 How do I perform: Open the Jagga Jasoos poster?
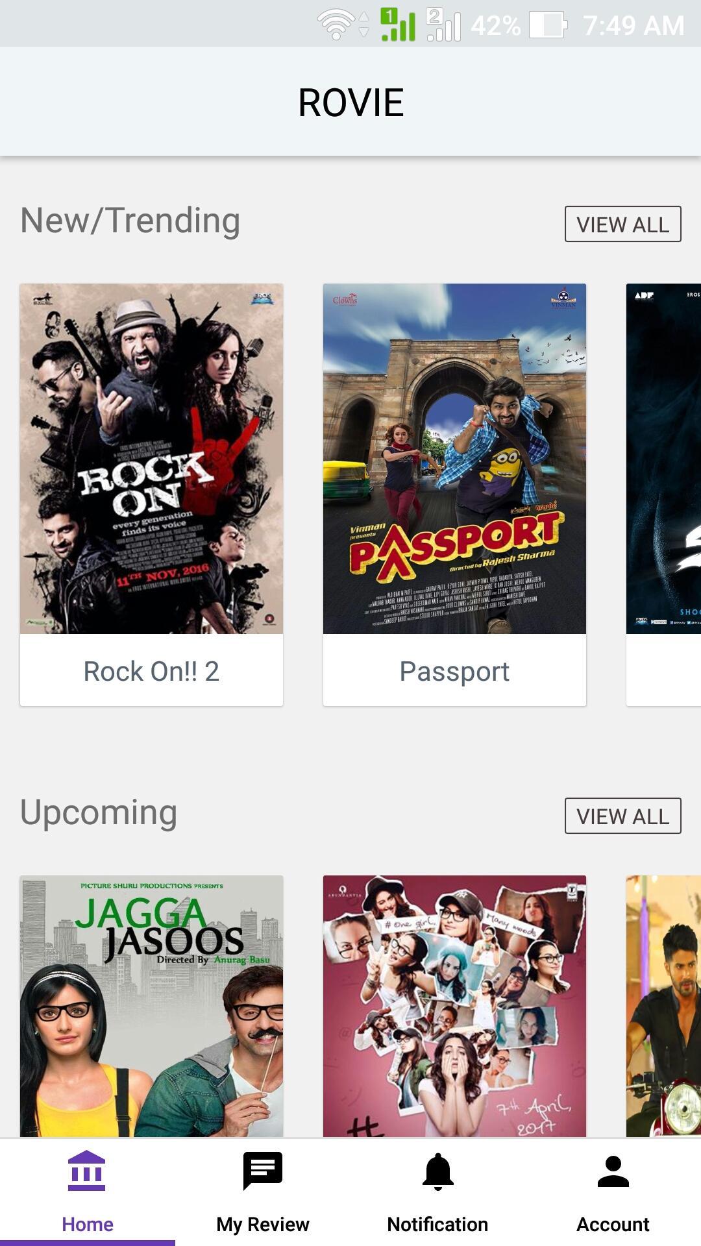[151, 1006]
